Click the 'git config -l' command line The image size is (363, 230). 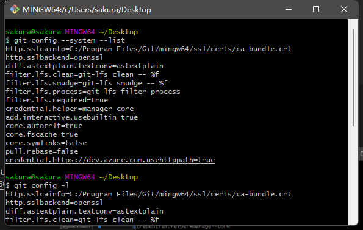(x=37, y=185)
